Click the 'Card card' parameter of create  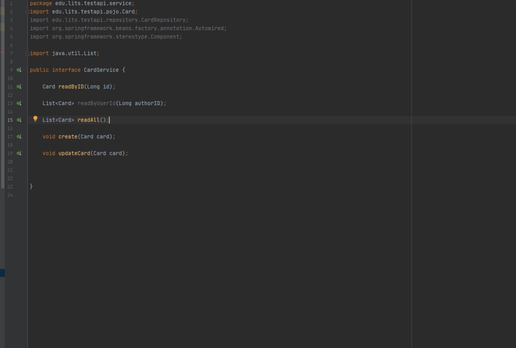[x=95, y=137]
